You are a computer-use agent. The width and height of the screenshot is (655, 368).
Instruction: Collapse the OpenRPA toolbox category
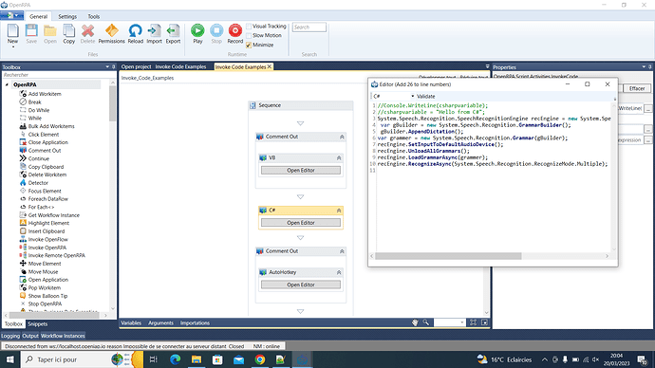(7, 84)
